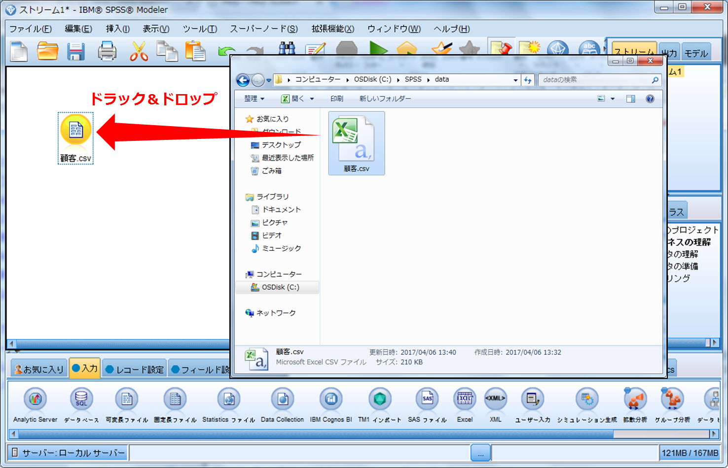Select the SAS ファイル node

427,405
